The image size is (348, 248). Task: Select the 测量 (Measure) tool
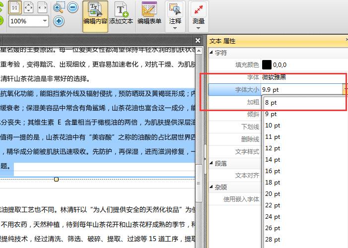pos(199,11)
